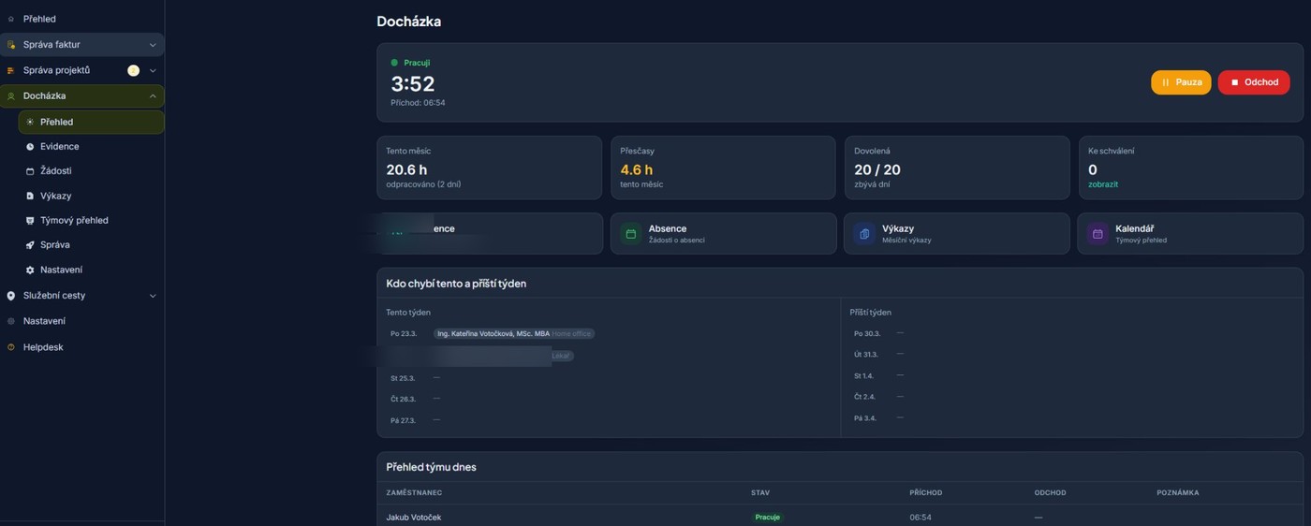Click the Přehled home icon in sidebar
Screen dimensions: 1311x526
11,19
